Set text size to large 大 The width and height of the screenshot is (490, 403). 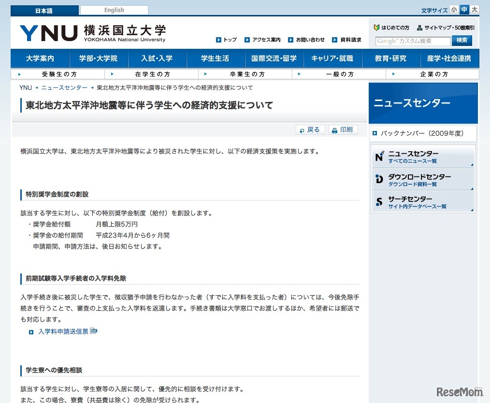pos(475,10)
